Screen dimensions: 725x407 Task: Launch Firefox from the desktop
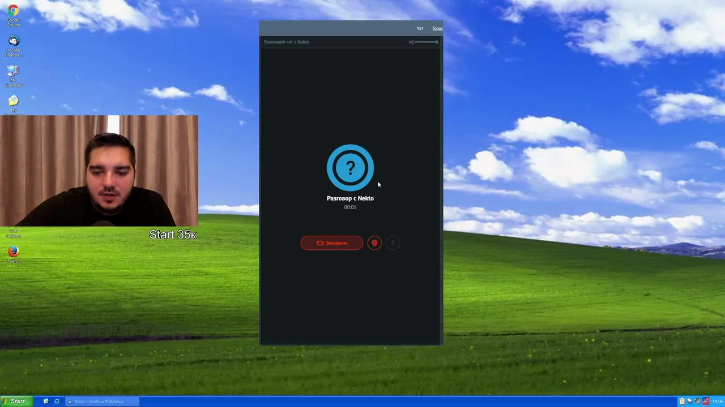tap(14, 254)
